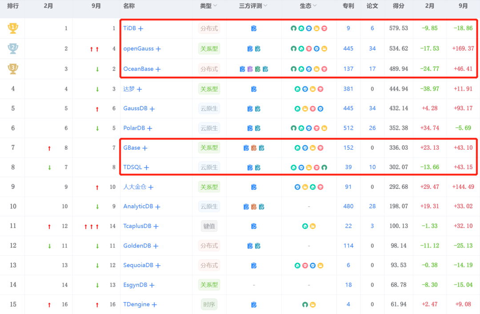Click the first ecosystem icon in GBase row
This screenshot has width=480, height=314.
[x=297, y=148]
